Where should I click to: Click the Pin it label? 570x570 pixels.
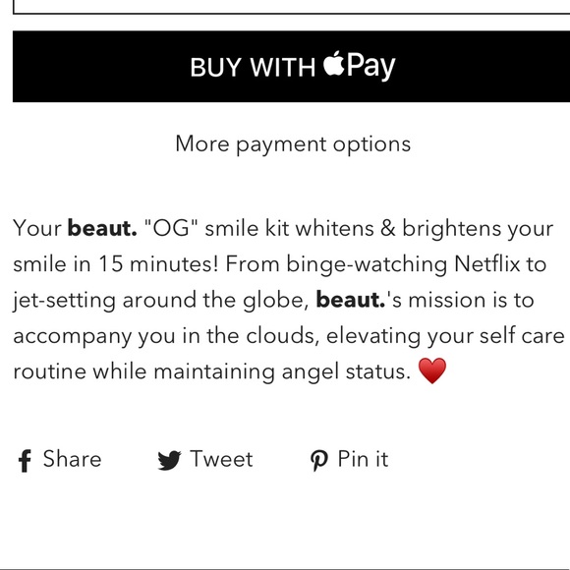pos(363,459)
